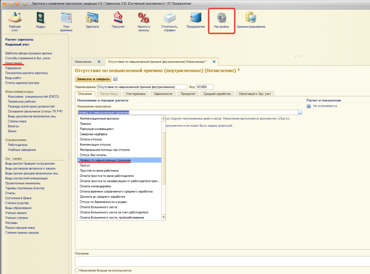Open the Назначение начисления selection button
Viewport: 370px width, 274px height.
click(x=300, y=113)
